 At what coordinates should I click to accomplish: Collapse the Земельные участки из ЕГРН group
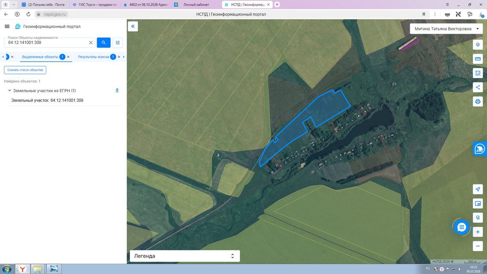pos(10,91)
